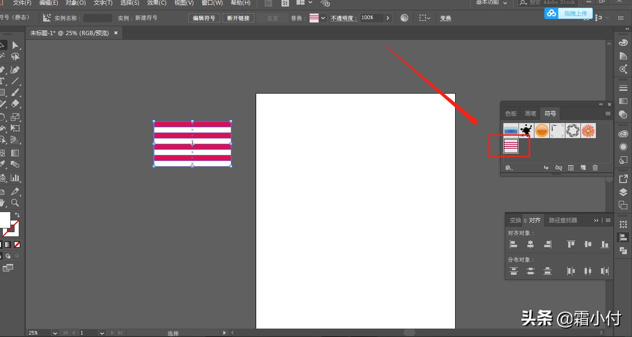Open artboard navigation dropdown
The width and height of the screenshot is (632, 337).
[101, 333]
